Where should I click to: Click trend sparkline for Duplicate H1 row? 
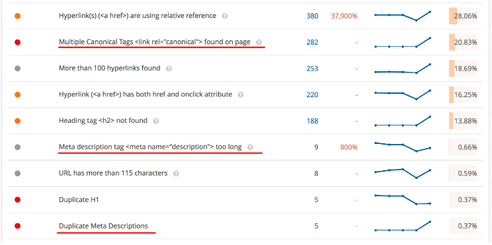(403, 199)
